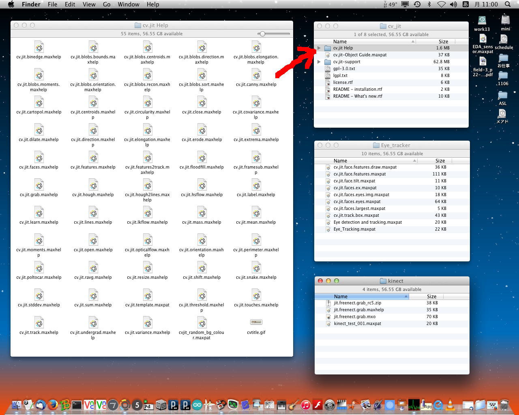Collapse the cv.jit Help folder triangle

point(319,48)
